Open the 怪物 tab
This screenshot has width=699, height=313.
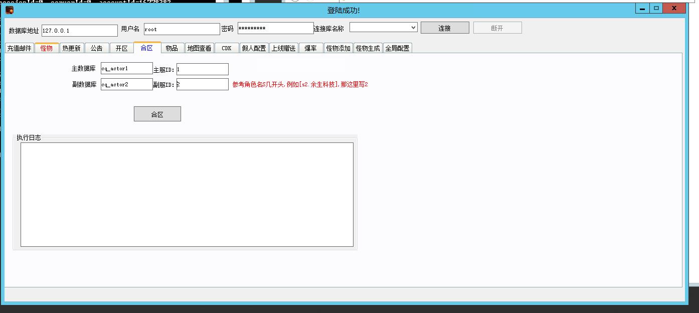click(x=47, y=48)
